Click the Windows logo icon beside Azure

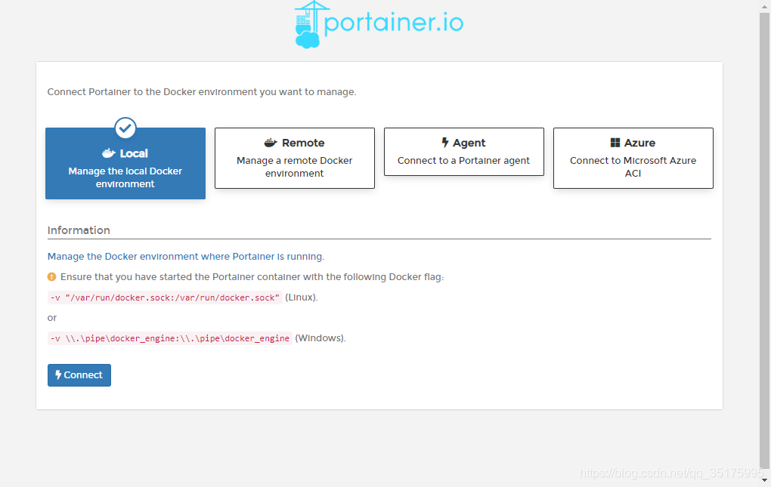(x=615, y=143)
